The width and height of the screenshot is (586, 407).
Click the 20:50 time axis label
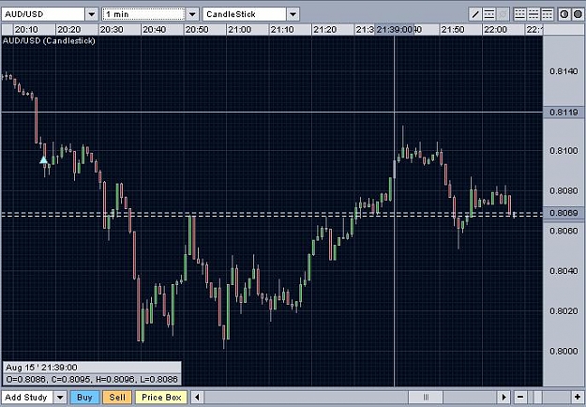tap(197, 29)
